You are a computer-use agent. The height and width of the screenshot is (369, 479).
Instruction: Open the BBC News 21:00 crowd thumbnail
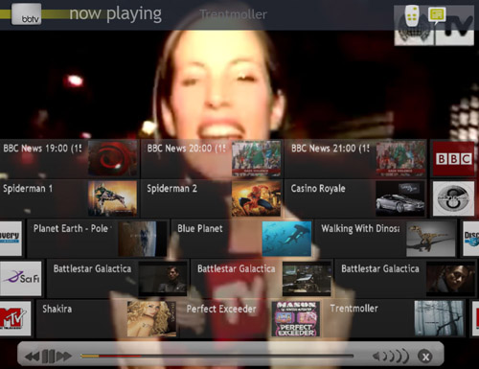coord(400,159)
